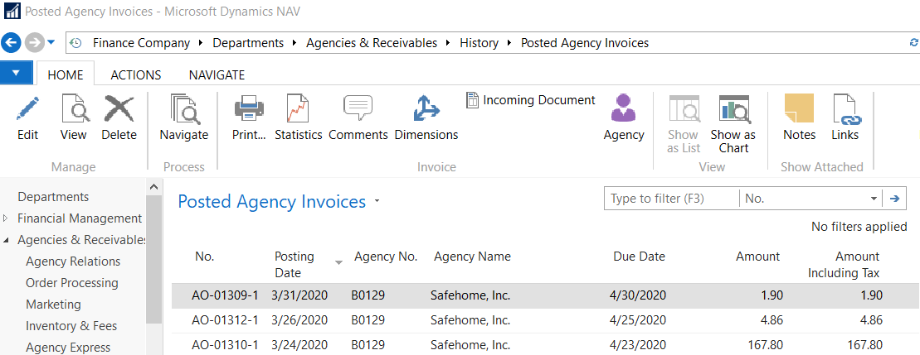Show invoice Dimensions
The width and height of the screenshot is (920, 355).
[x=426, y=110]
